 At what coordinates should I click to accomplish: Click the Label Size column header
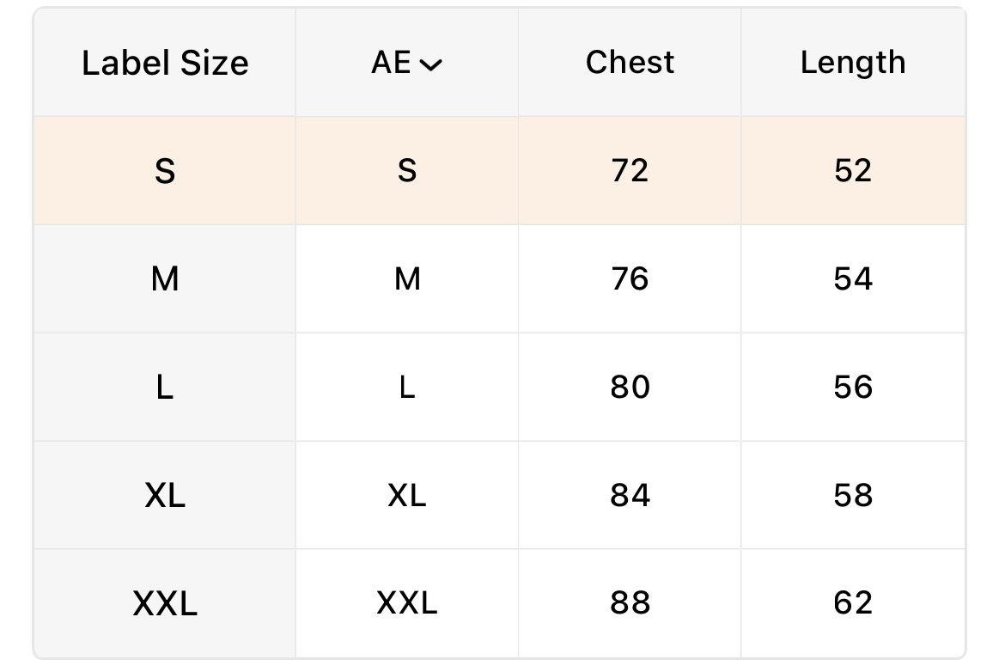pos(165,63)
